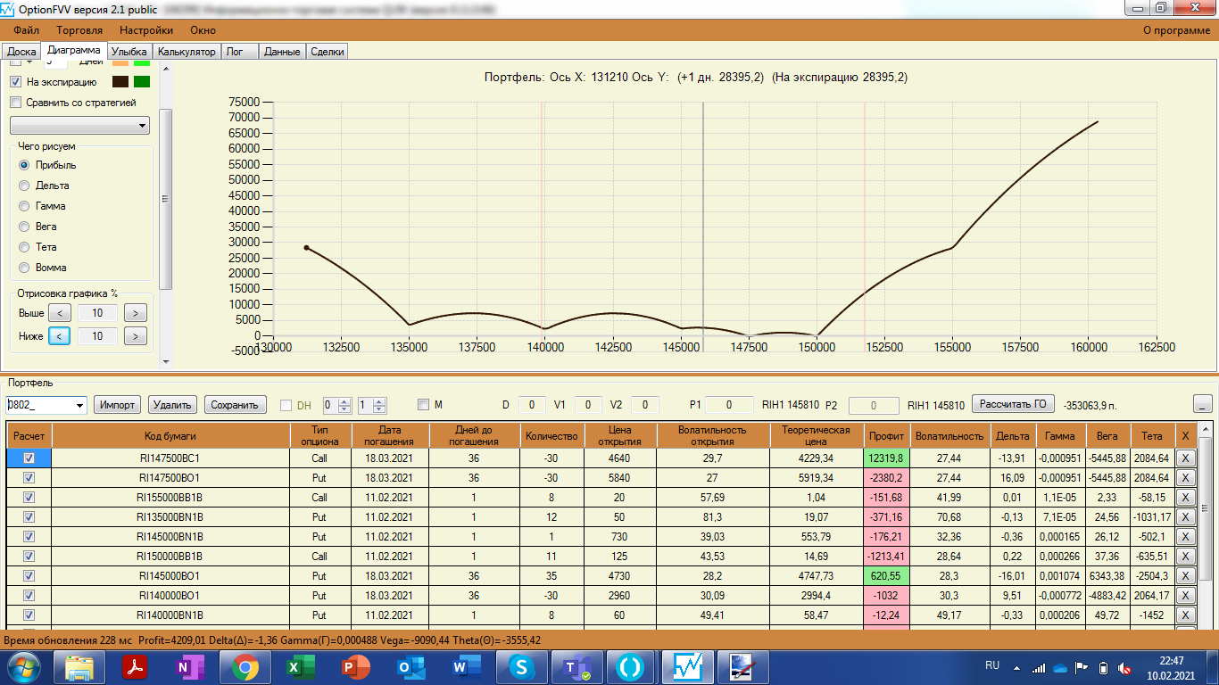1219x685 pixels.
Task: Remove the RI147500BC1 row with X
Action: pyautogui.click(x=1185, y=458)
